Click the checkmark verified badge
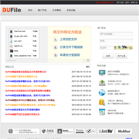This screenshot has width=139, height=139. [x=91, y=131]
